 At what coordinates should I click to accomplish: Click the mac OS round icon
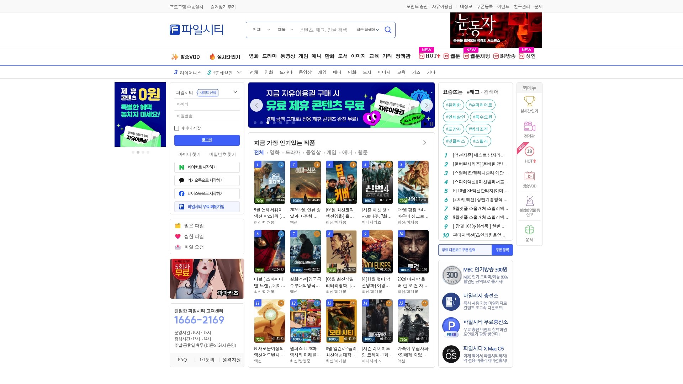451,354
